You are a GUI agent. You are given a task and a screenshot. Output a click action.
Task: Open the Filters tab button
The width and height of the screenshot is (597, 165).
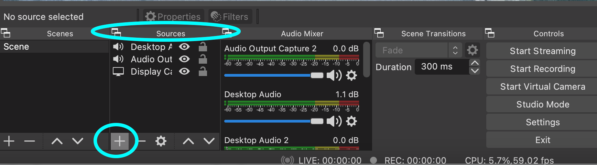click(x=230, y=16)
